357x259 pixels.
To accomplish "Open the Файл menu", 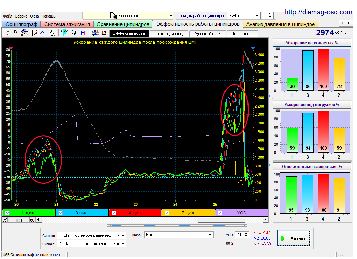I will 8,16.
